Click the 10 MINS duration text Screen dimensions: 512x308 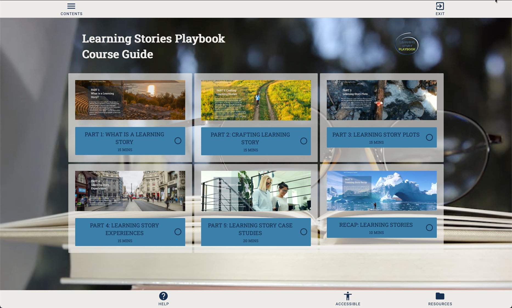pyautogui.click(x=376, y=233)
